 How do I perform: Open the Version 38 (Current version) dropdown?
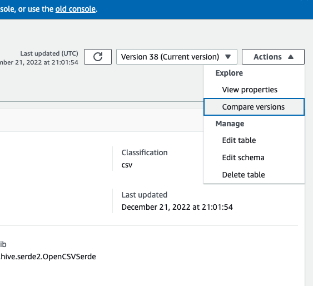tap(177, 57)
